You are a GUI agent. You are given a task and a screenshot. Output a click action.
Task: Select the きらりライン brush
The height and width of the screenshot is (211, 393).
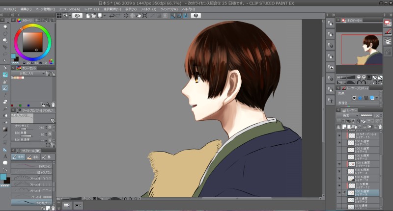pyautogui.click(x=32, y=166)
